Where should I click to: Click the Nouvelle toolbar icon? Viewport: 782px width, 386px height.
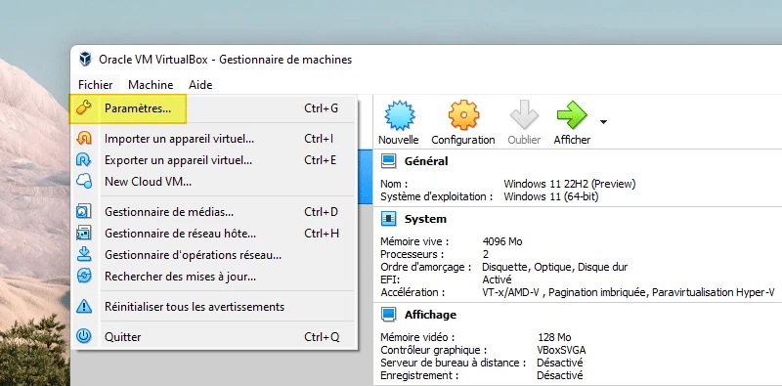pyautogui.click(x=399, y=115)
